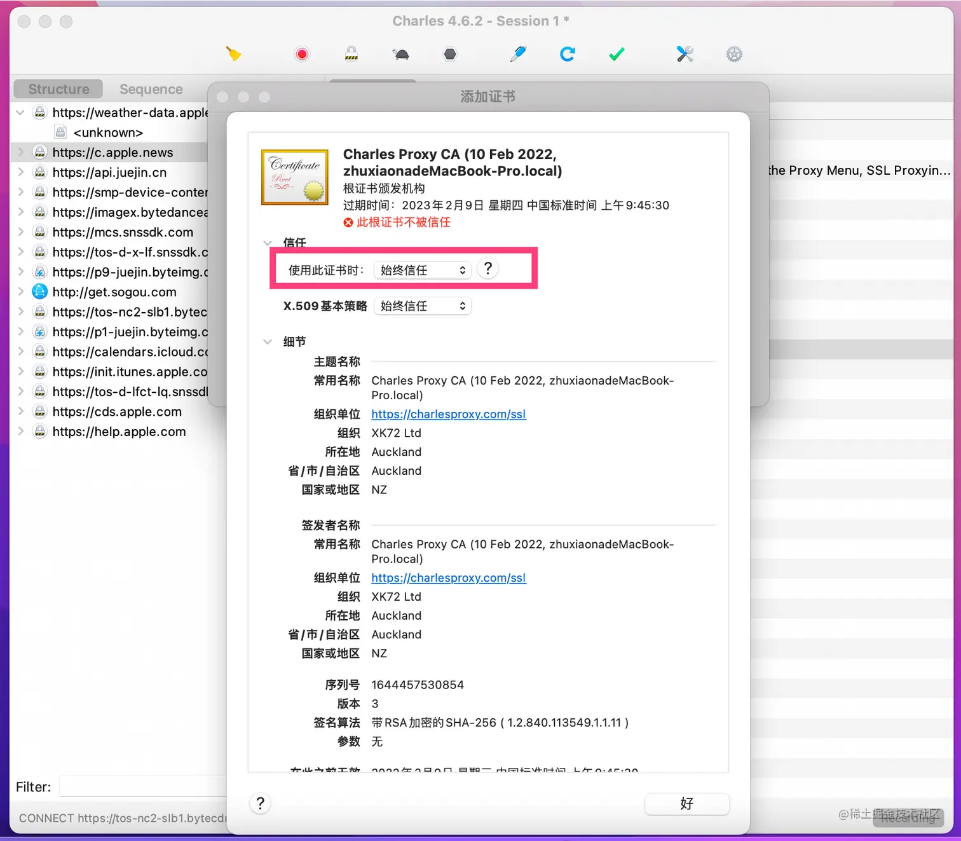Click the 好 OK button
This screenshot has height=841, width=961.
tap(687, 803)
